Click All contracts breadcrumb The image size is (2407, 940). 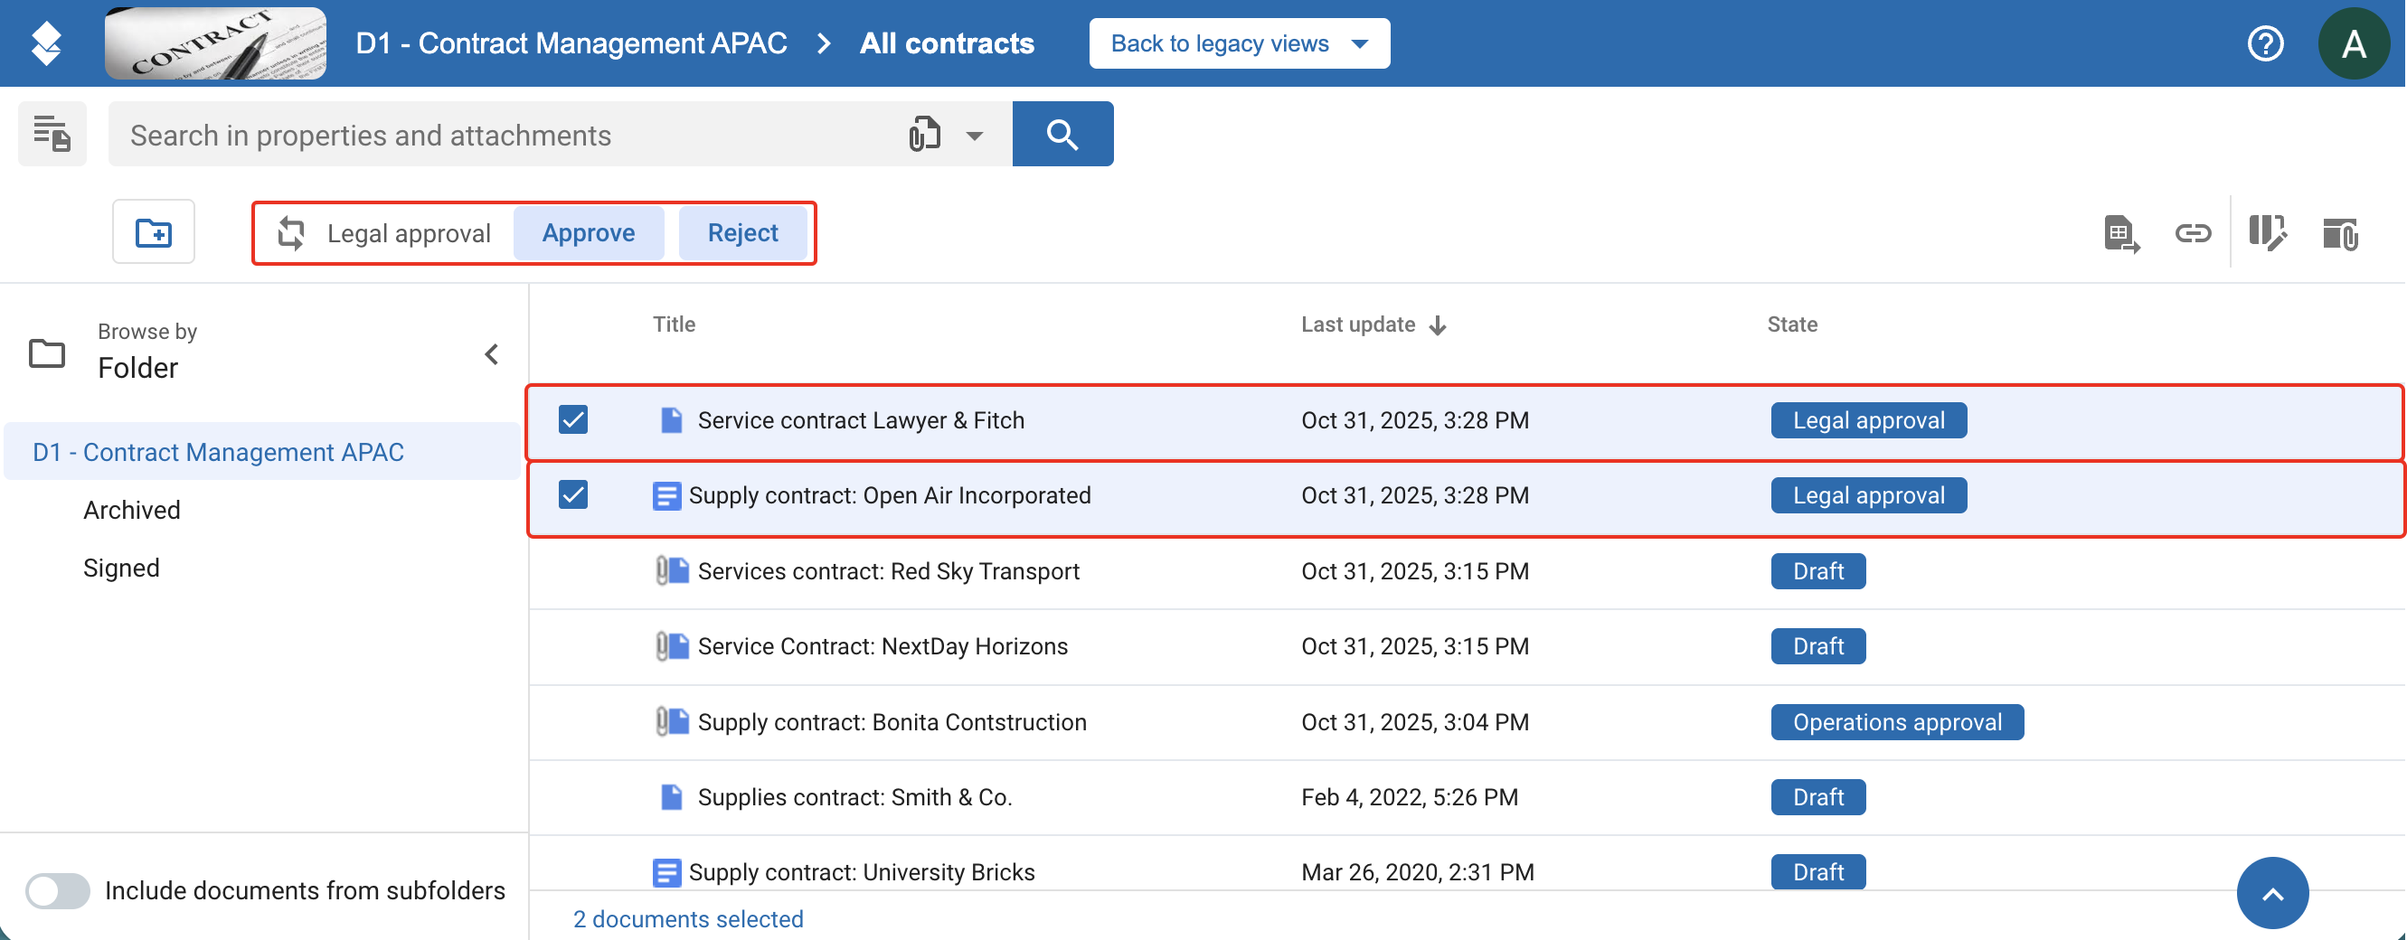pos(947,43)
